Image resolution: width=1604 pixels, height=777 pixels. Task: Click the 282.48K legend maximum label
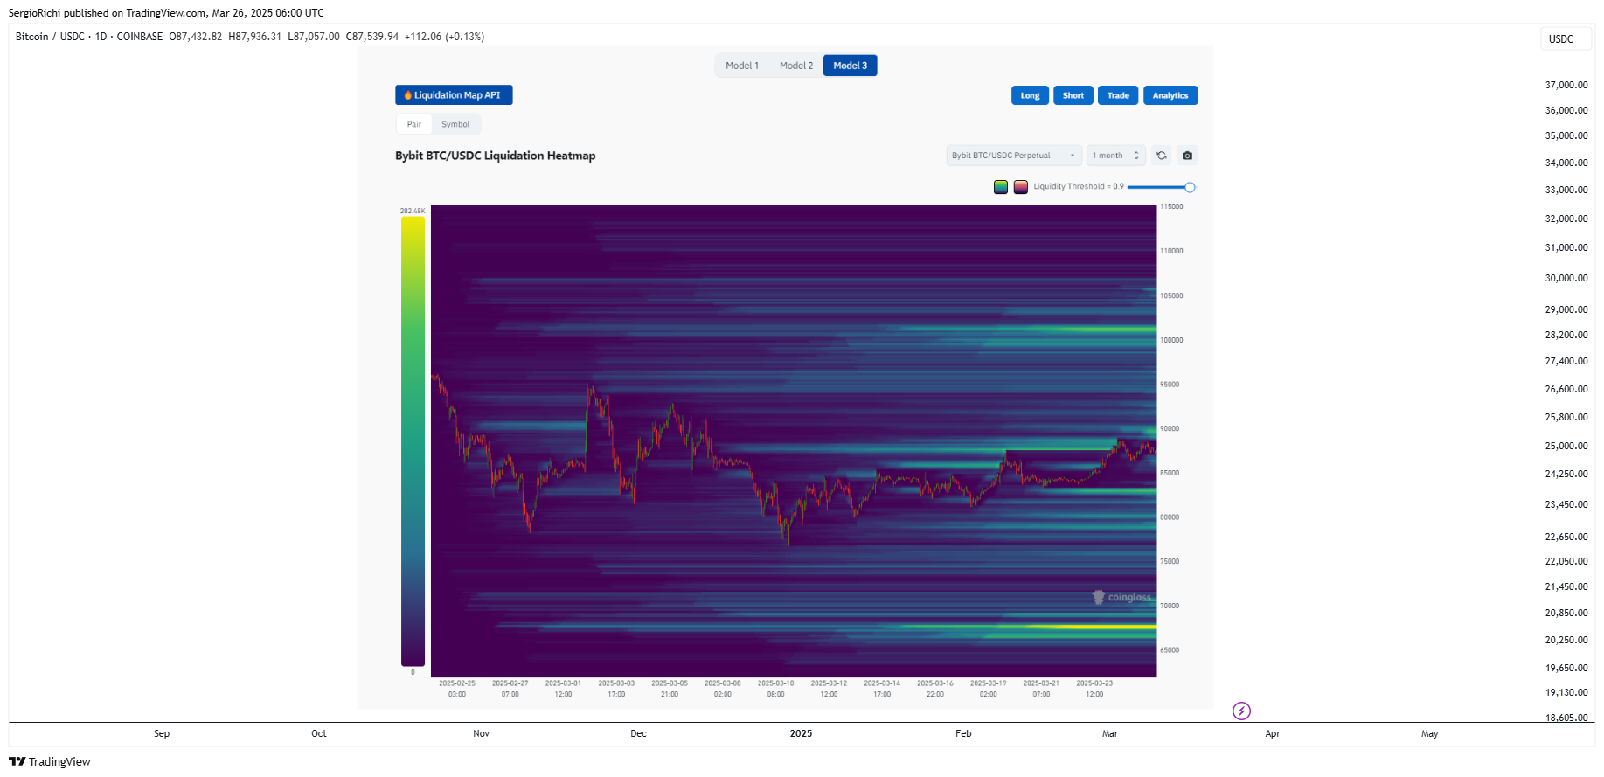point(413,211)
